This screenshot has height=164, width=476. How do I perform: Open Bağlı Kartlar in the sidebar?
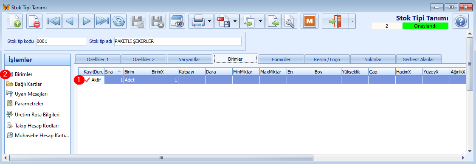[28, 84]
